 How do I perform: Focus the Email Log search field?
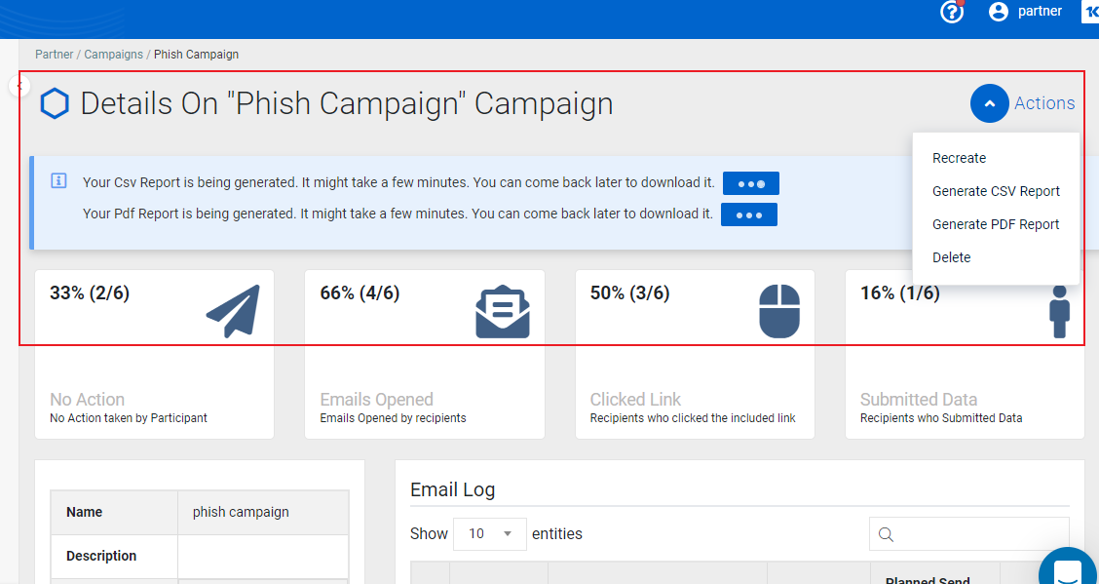pos(969,534)
